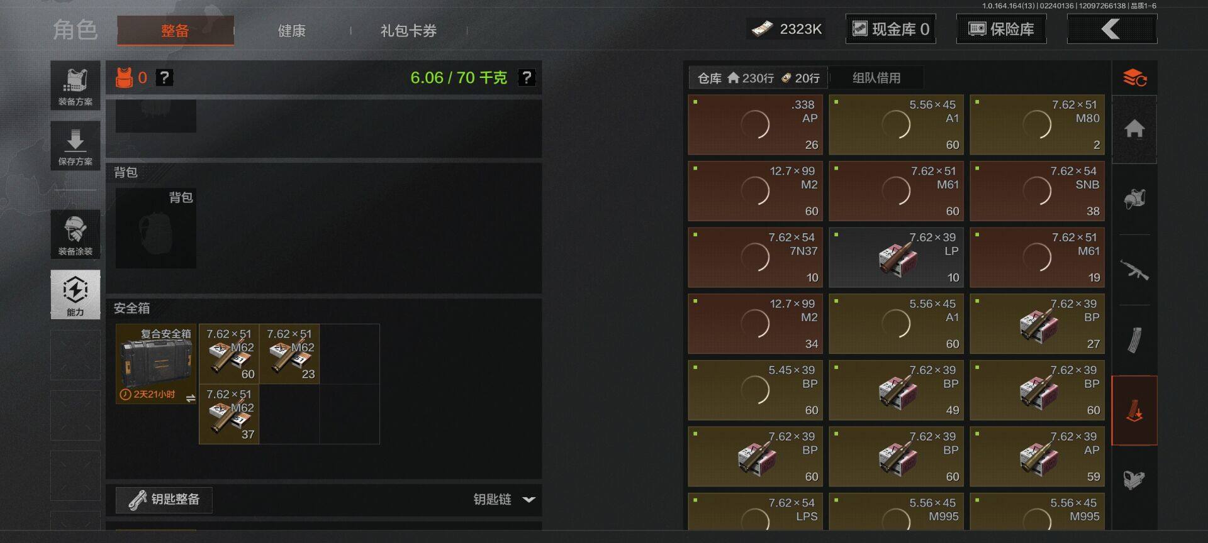
Task: Open the 装备涂装 equipment skin icon
Action: (75, 234)
